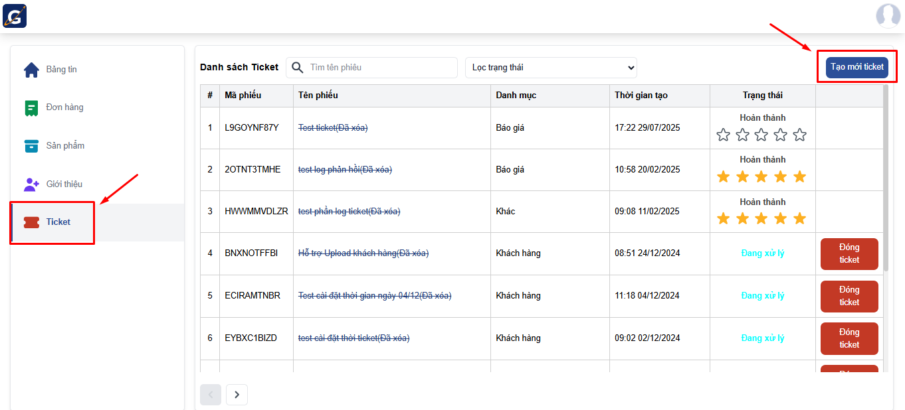Open the Giới thiệu menu item
Screen dimensions: 905x410
click(x=64, y=184)
